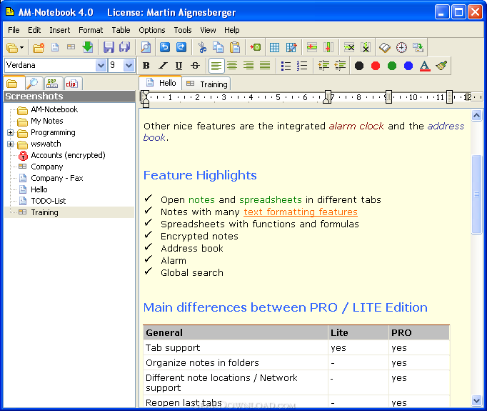Switch to the GRP groups sidebar tab

[x=52, y=84]
